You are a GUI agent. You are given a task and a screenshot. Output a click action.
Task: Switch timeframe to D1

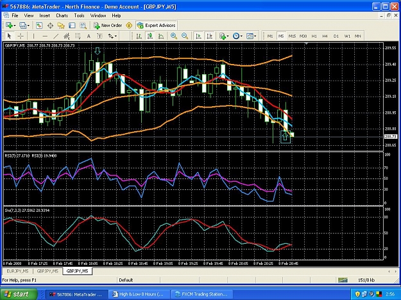click(x=336, y=36)
